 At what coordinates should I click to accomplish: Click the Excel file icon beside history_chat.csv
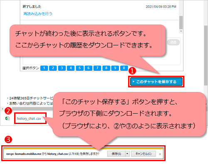(7, 119)
